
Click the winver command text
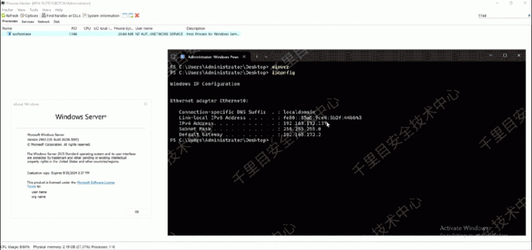point(280,67)
